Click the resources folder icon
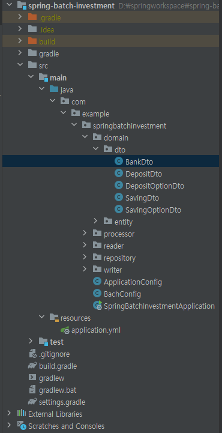The height and width of the screenshot is (433, 222). (x=54, y=318)
